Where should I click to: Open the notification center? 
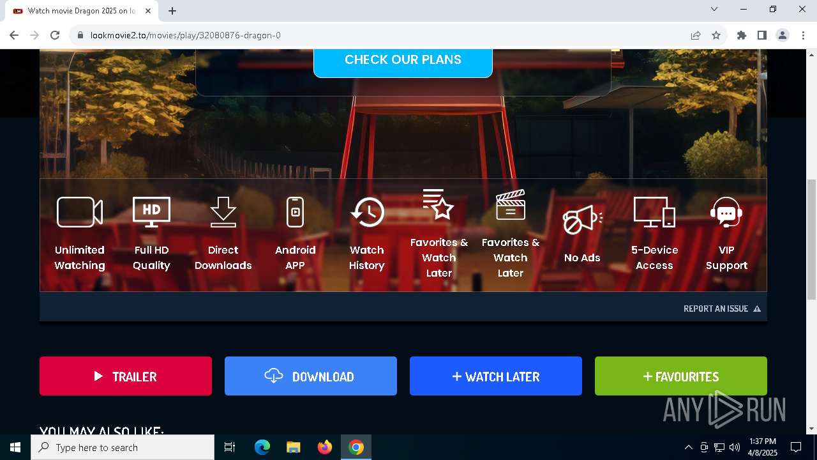tap(796, 447)
